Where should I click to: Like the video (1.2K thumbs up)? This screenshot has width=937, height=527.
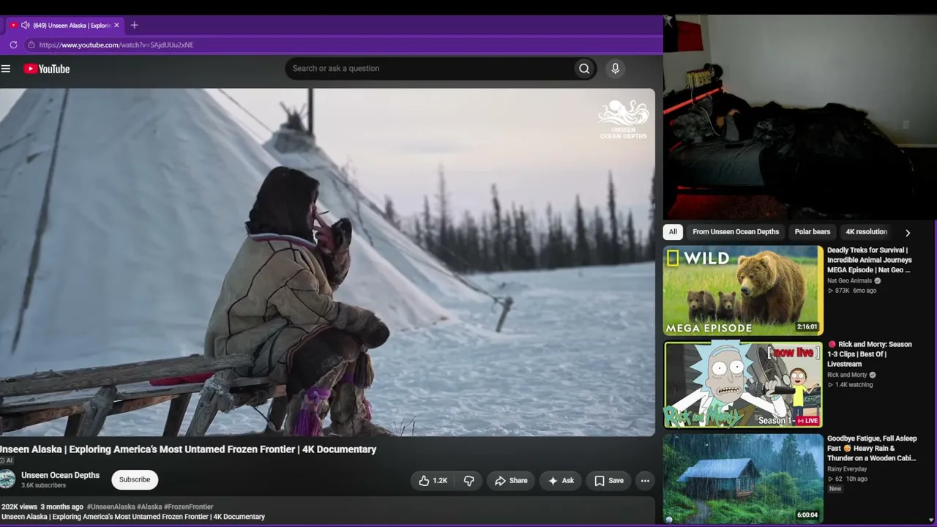point(433,481)
